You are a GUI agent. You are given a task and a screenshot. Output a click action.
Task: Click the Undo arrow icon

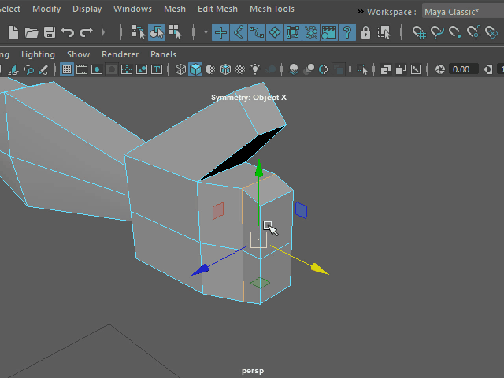(68, 32)
